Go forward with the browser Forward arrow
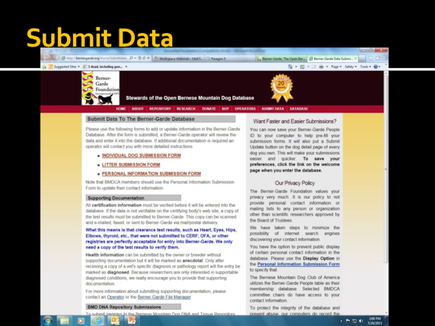Screen dimensions: 435x326 [x=55, y=58]
